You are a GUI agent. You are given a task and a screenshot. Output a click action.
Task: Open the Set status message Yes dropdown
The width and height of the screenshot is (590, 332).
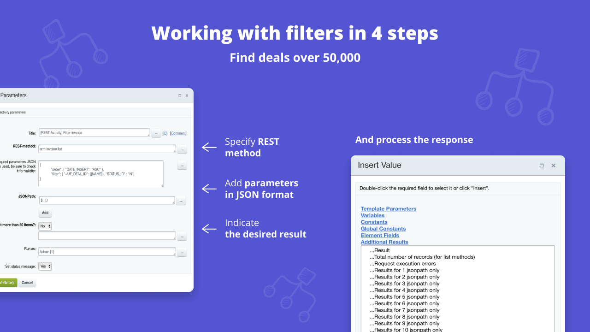pos(45,267)
